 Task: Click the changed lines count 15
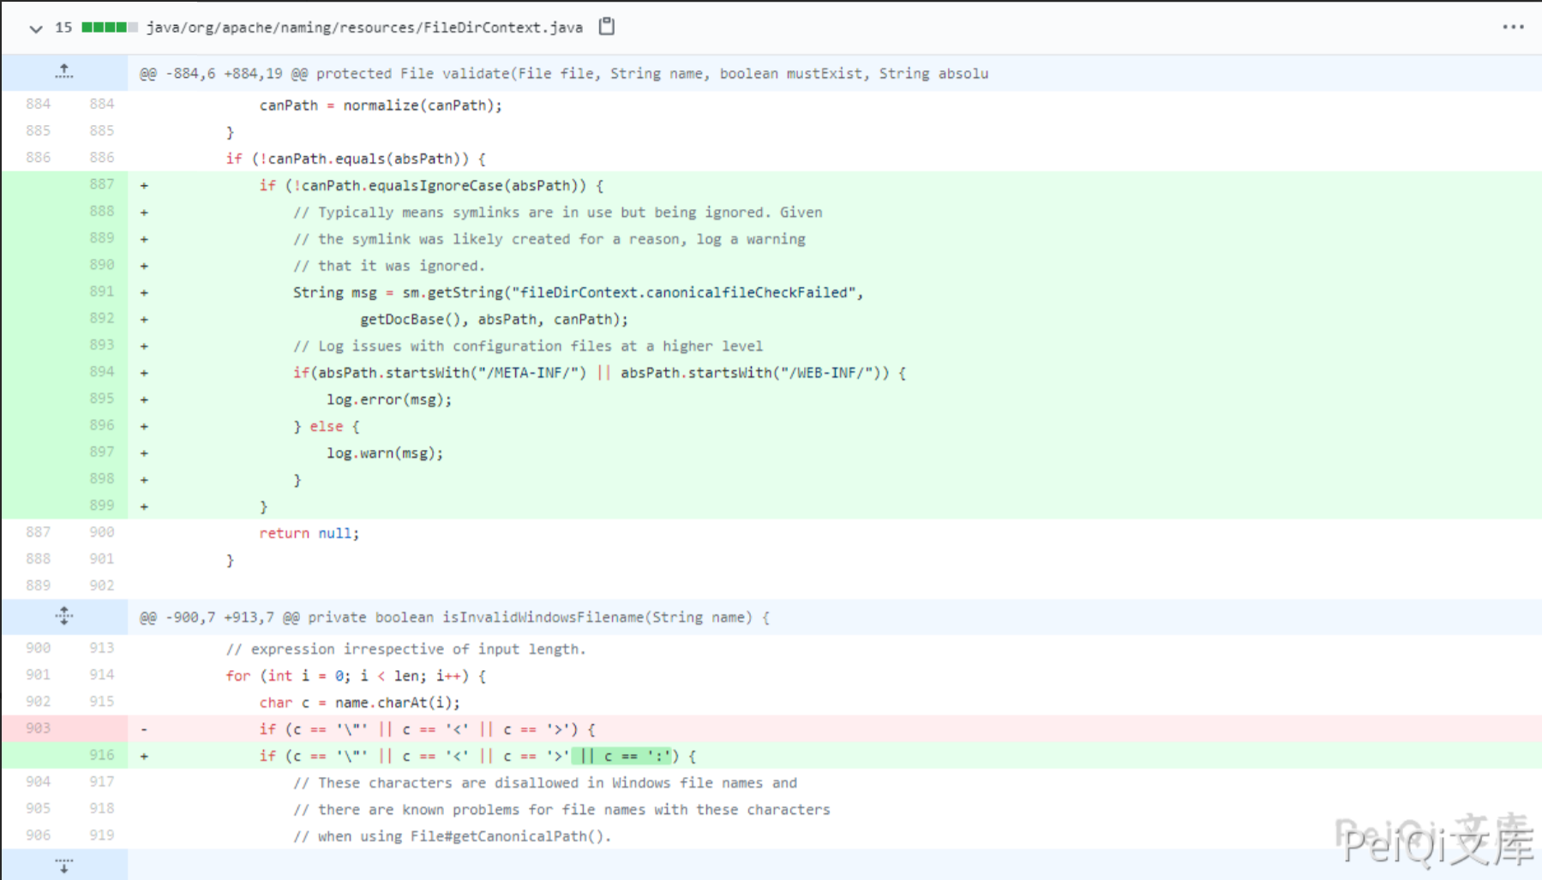click(x=63, y=27)
